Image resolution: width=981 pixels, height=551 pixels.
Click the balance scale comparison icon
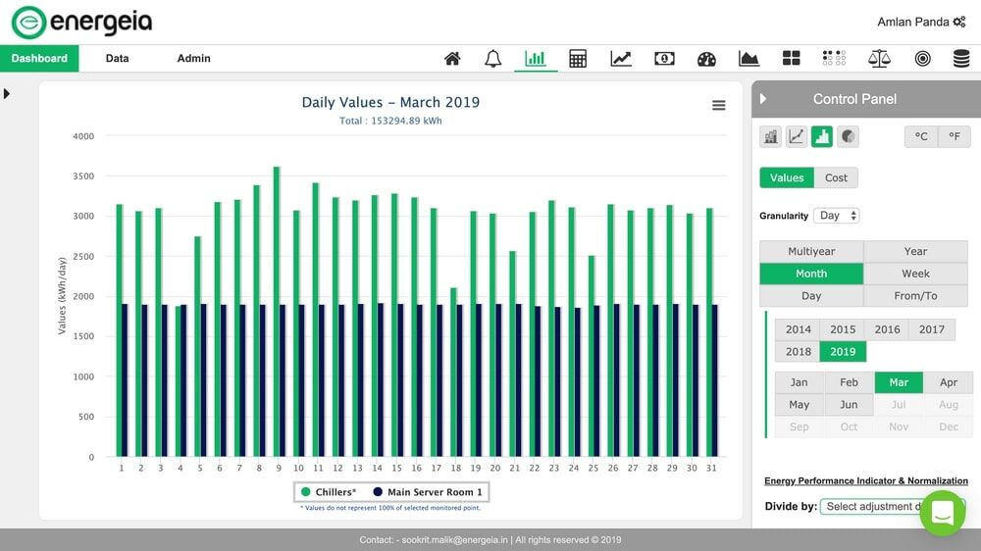(x=879, y=59)
